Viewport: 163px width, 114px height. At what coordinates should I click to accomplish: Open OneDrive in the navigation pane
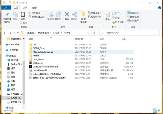[x=12, y=44]
